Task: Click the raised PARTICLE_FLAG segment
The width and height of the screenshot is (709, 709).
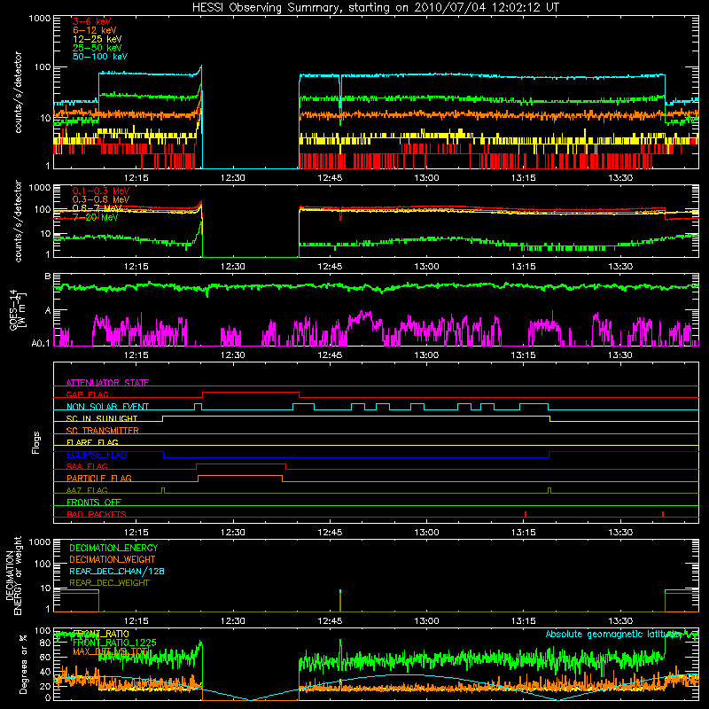Action: click(x=240, y=476)
